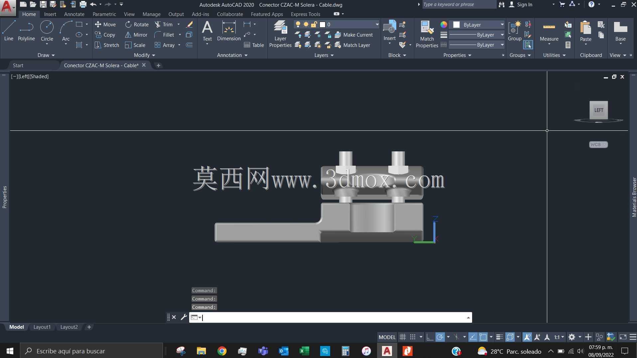Toggle annotation visibility in status bar
This screenshot has width=637, height=358.
(527, 337)
